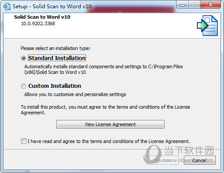Tick the license agreement checkbox

(x=24, y=141)
